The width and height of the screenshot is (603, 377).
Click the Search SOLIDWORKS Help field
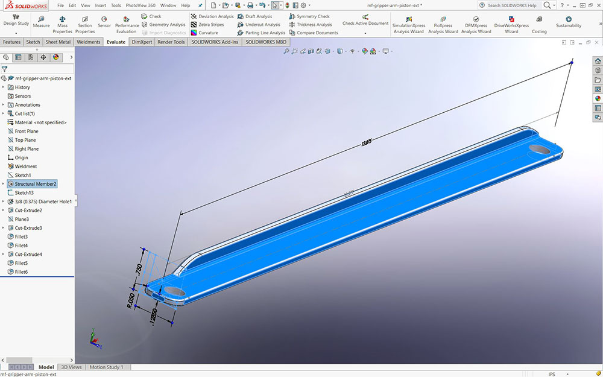point(511,5)
